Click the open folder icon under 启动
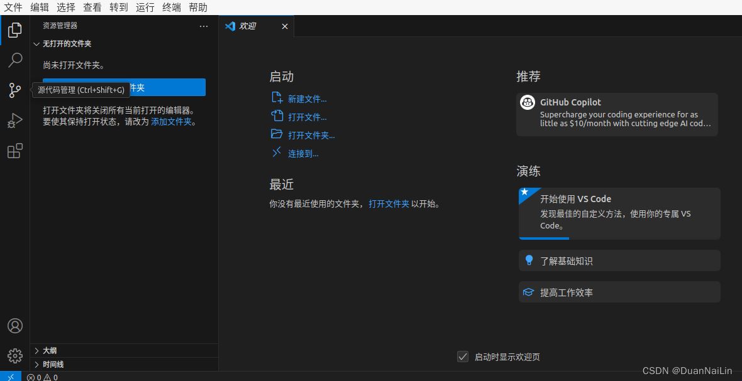 [277, 134]
